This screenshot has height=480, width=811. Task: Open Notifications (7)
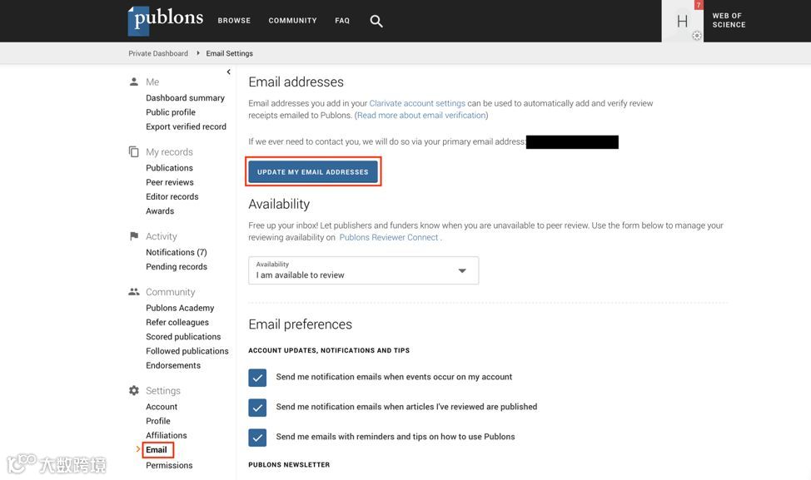tap(177, 252)
